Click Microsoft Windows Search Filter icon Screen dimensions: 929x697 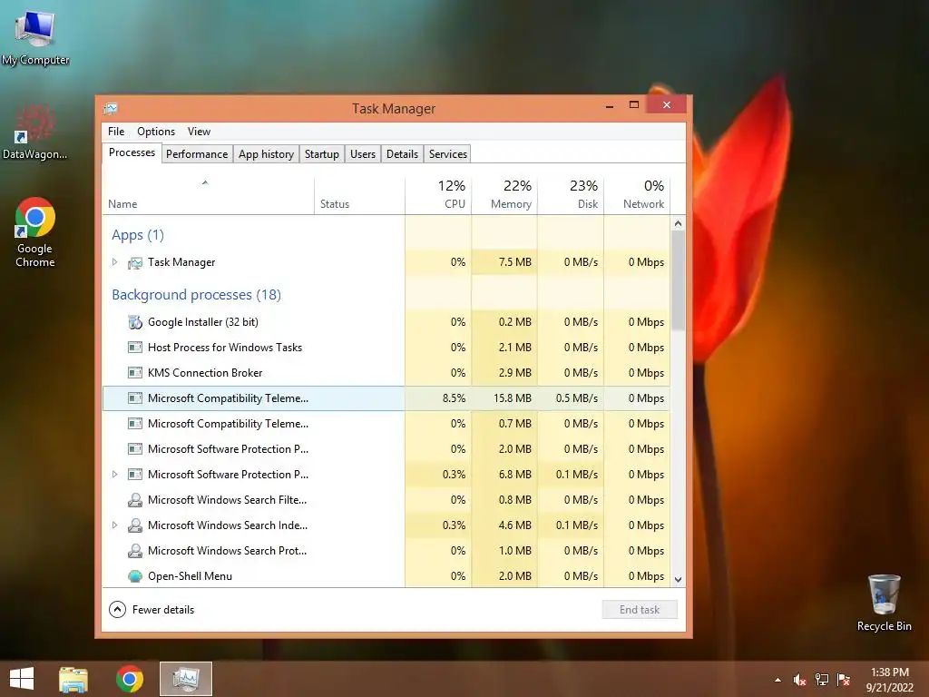pos(135,500)
